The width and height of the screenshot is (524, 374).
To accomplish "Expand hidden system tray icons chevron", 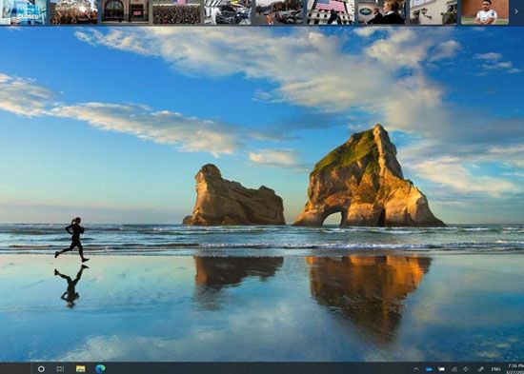I will 416,369.
